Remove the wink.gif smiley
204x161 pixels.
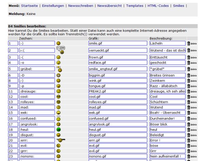coord(192,81)
